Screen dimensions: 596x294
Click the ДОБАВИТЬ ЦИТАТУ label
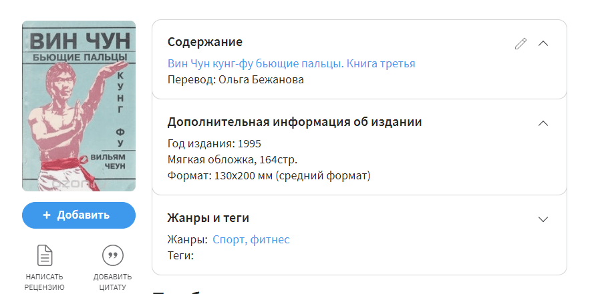pyautogui.click(x=112, y=282)
